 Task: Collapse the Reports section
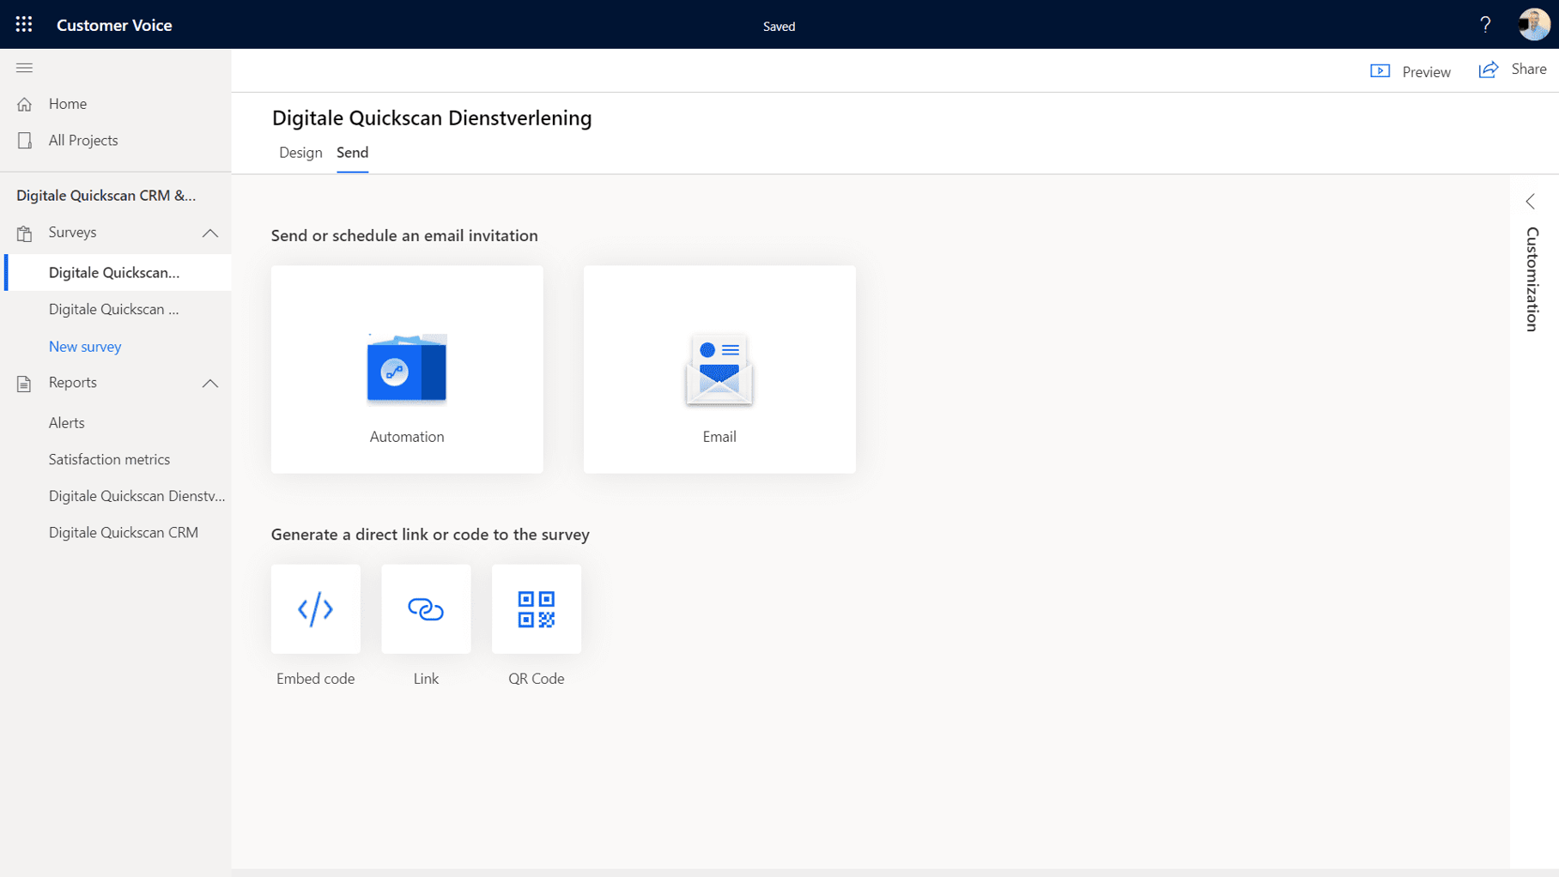click(x=210, y=384)
